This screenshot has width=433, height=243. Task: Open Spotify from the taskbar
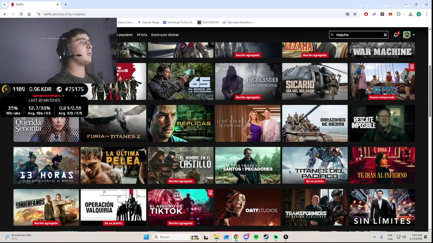point(256,237)
